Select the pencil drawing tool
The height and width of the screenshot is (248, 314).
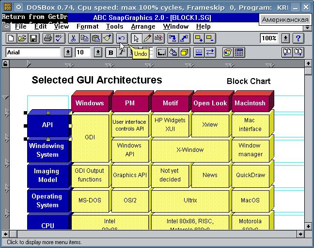[147, 38]
